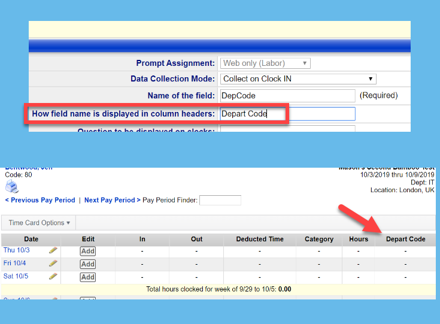Viewport: 440px width, 324px height.
Task: Open the Fri 10/4 date link
Action: pyautogui.click(x=16, y=264)
